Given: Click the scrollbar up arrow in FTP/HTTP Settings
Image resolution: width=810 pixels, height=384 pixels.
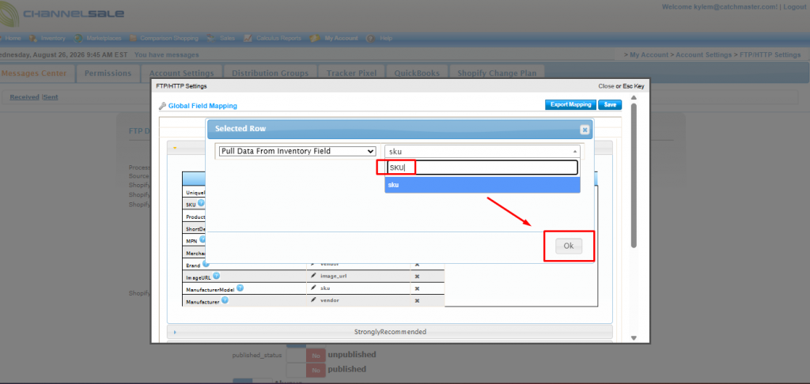Looking at the screenshot, I should [634, 98].
